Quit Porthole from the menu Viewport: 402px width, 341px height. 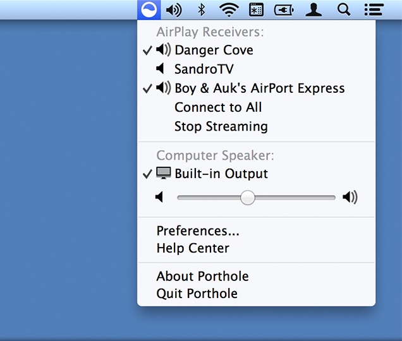coord(197,294)
